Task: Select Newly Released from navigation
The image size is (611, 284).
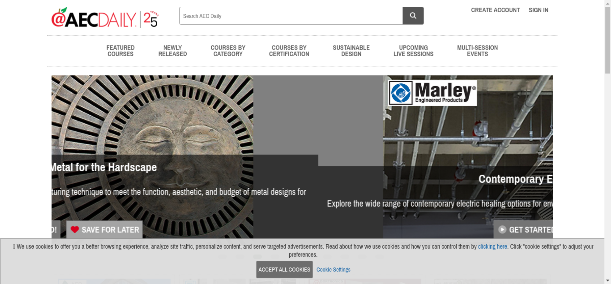Action: click(172, 51)
